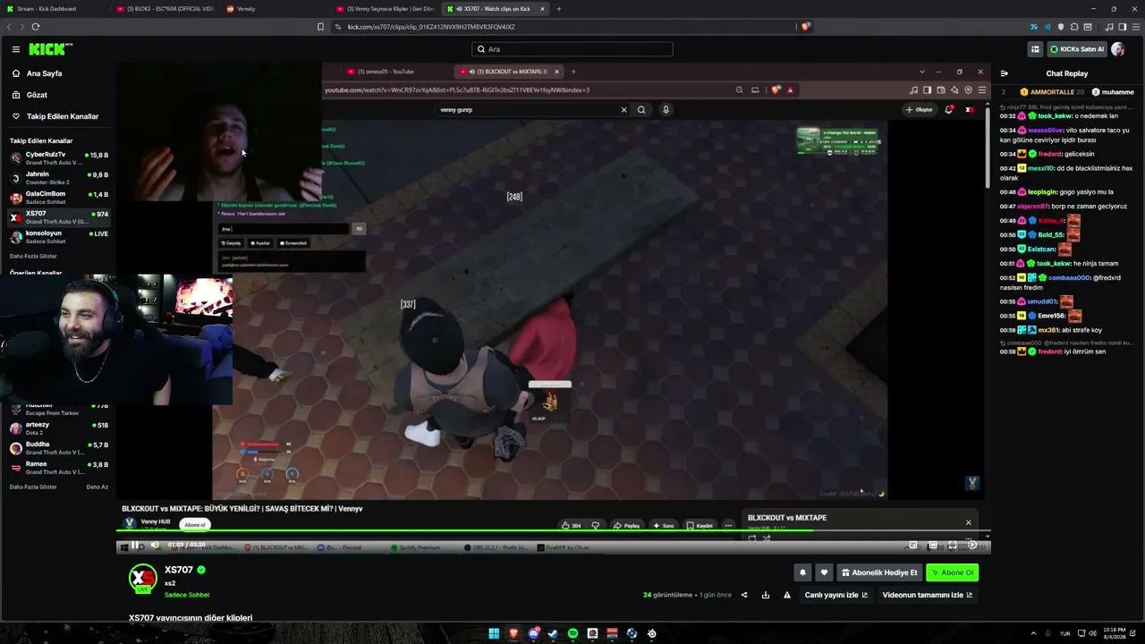Image resolution: width=1145 pixels, height=644 pixels.
Task: Click Videonun tamamını izle
Action: pos(928,595)
